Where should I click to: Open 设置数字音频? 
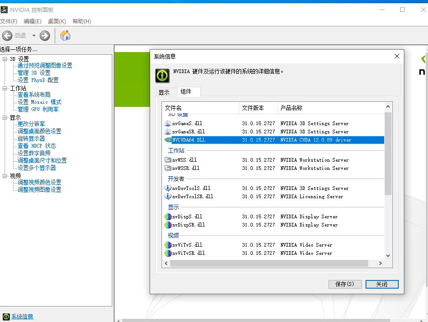[34, 153]
